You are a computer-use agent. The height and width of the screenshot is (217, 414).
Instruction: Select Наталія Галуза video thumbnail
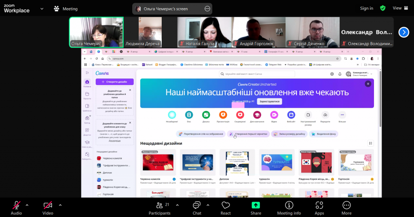[x=205, y=32]
